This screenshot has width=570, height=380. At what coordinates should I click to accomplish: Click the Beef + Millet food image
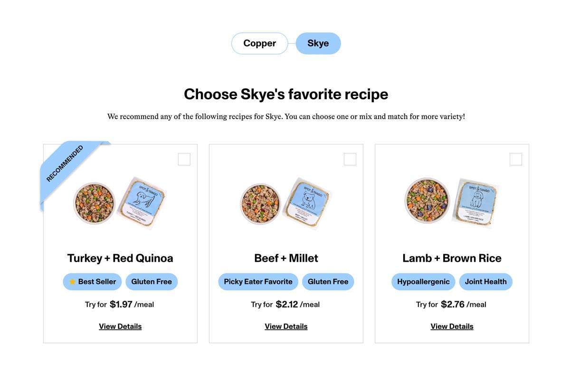285,203
